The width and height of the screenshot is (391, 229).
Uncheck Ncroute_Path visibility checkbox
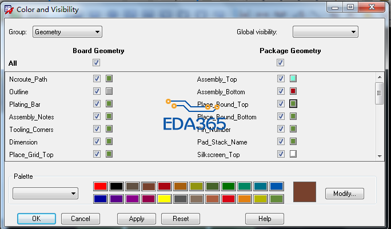click(x=97, y=78)
